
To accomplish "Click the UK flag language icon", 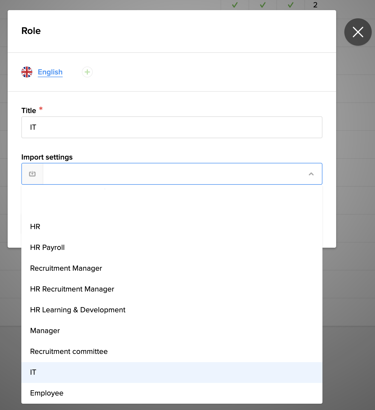I will tap(27, 72).
